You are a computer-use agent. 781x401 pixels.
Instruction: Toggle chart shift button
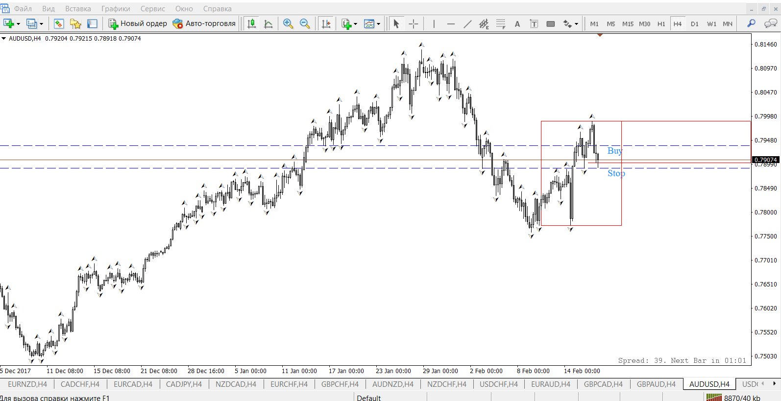tap(326, 24)
